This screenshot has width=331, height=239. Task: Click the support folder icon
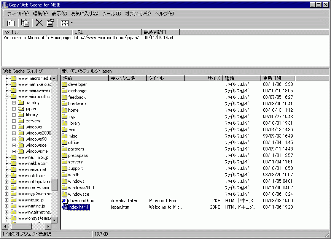64,168
